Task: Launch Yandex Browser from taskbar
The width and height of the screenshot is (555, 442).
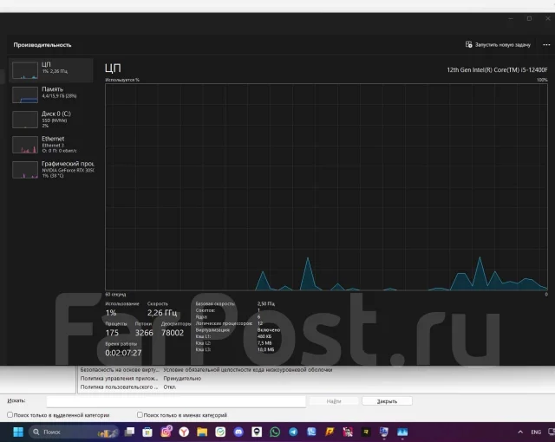Action: click(x=184, y=432)
